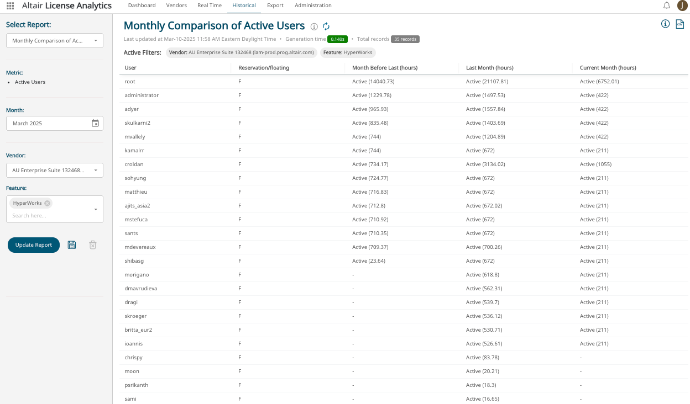Switch to the Real Time tab
This screenshot has height=404, width=690.
[x=210, y=6]
